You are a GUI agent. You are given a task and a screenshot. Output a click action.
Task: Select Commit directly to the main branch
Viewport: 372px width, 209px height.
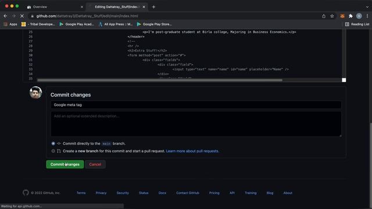tap(53, 143)
